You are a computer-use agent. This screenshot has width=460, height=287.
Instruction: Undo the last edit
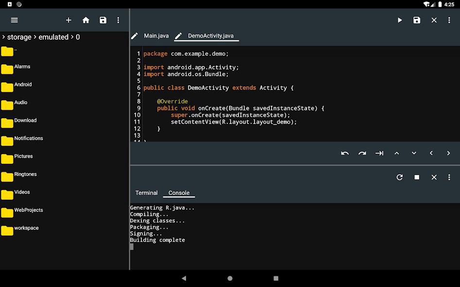(345, 153)
